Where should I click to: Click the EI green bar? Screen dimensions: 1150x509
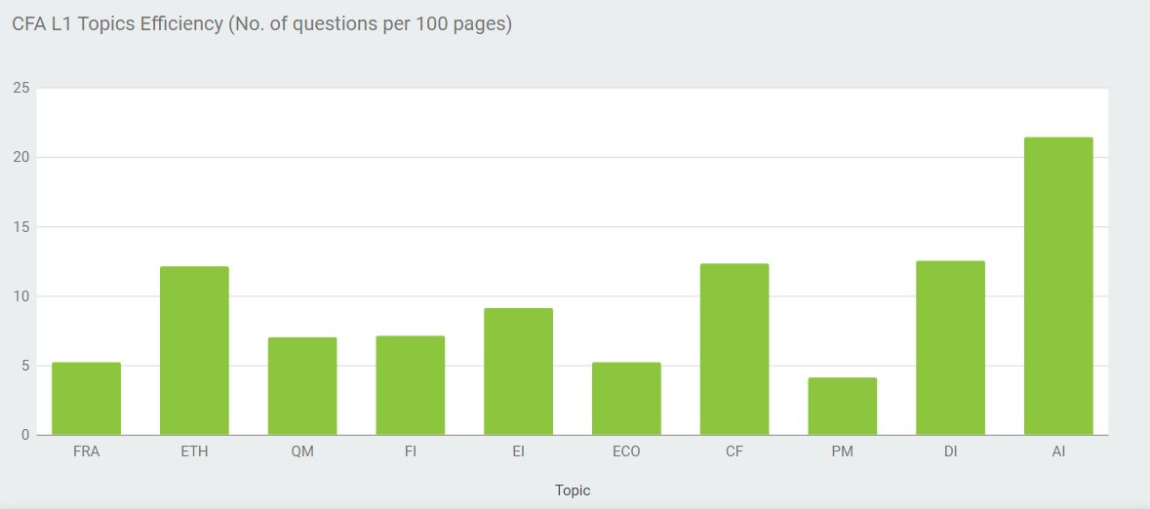[518, 372]
